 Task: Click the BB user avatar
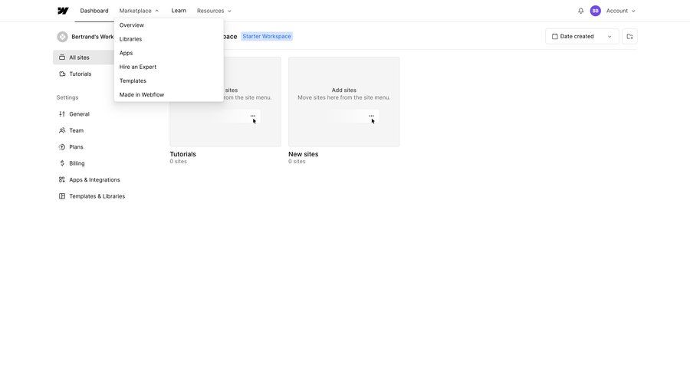595,11
